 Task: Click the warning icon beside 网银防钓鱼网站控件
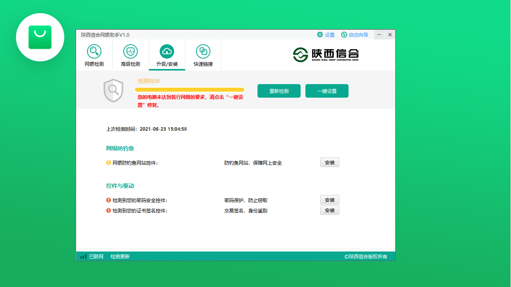point(108,162)
